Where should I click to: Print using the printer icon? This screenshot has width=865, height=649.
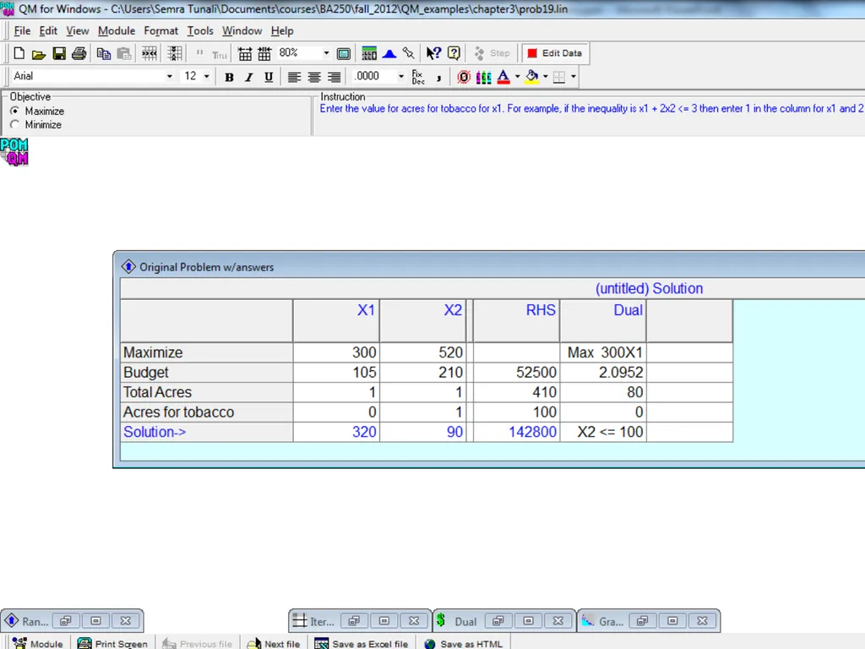[79, 53]
